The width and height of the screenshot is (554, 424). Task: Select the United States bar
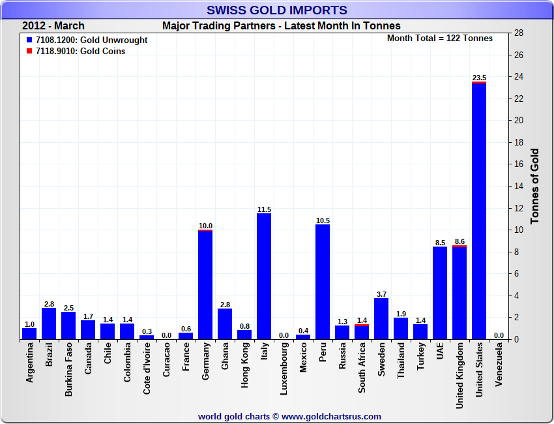[479, 210]
